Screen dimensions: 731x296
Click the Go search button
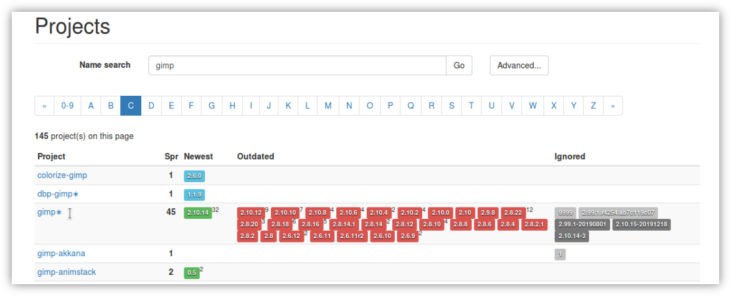click(x=459, y=65)
